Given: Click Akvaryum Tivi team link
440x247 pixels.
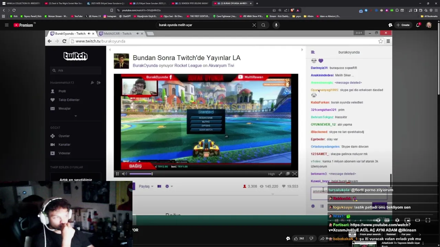Looking at the screenshot, I should tap(221, 66).
